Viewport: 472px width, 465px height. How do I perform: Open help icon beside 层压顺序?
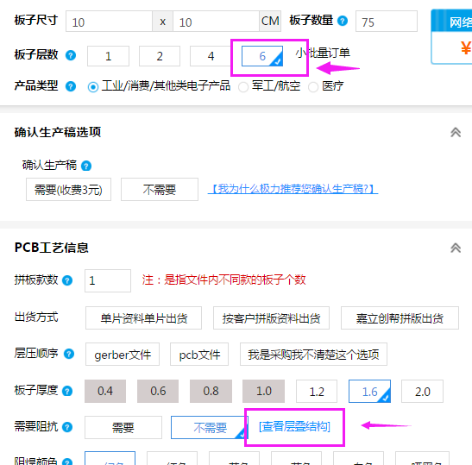(x=69, y=354)
